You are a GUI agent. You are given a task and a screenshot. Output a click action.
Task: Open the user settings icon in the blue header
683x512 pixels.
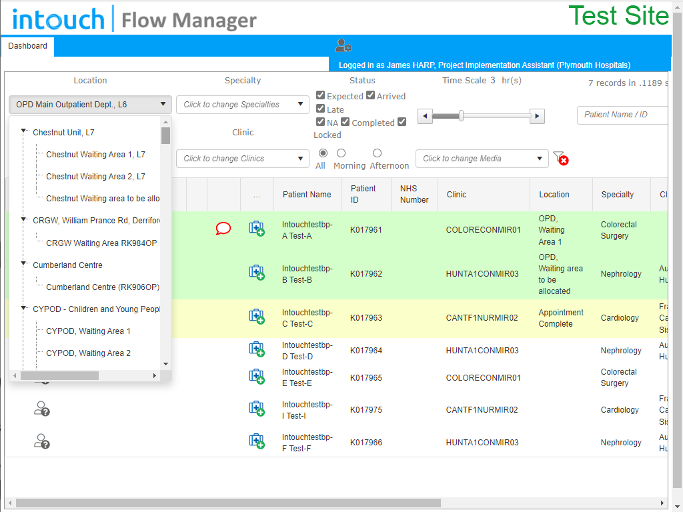pos(344,45)
